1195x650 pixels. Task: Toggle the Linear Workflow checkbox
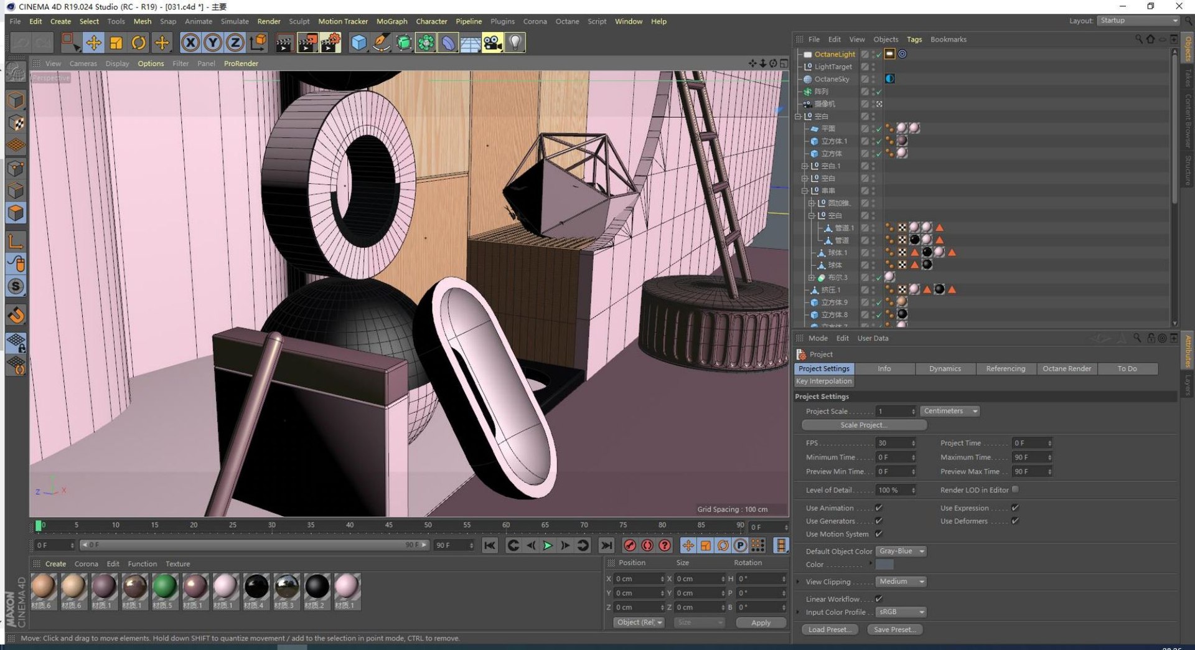point(879,599)
